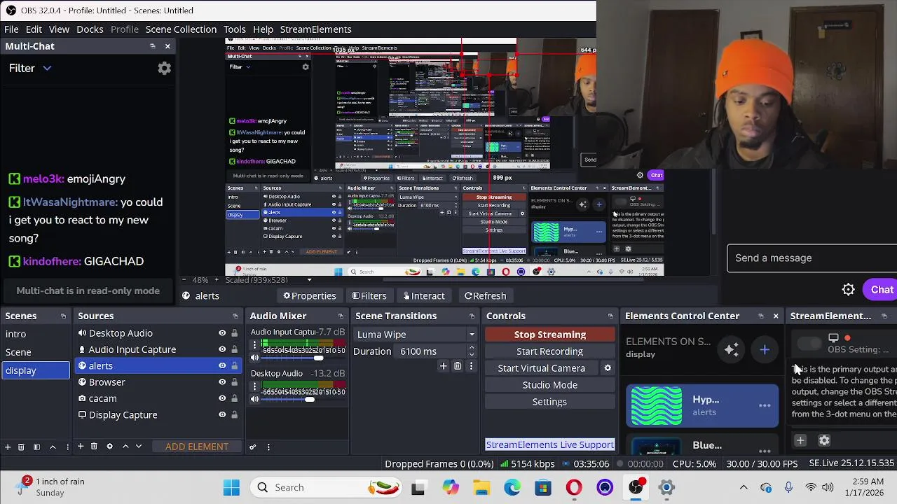Click AI sparkle icon in Elements Control Center

click(x=732, y=349)
